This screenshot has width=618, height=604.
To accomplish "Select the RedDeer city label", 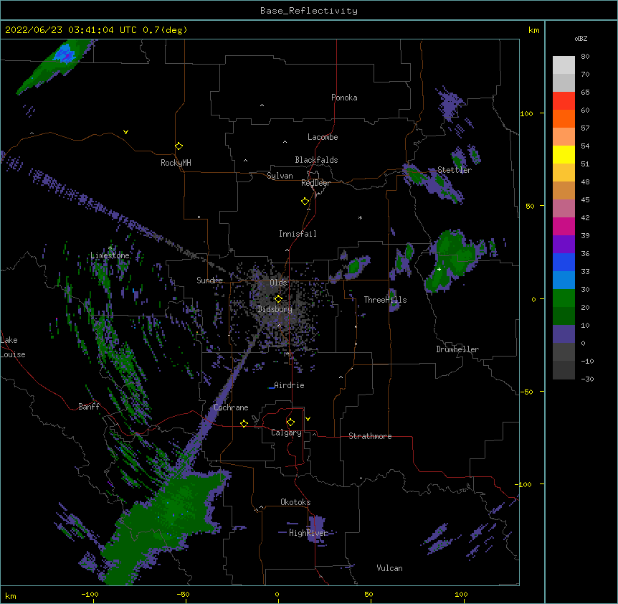I will tap(315, 183).
